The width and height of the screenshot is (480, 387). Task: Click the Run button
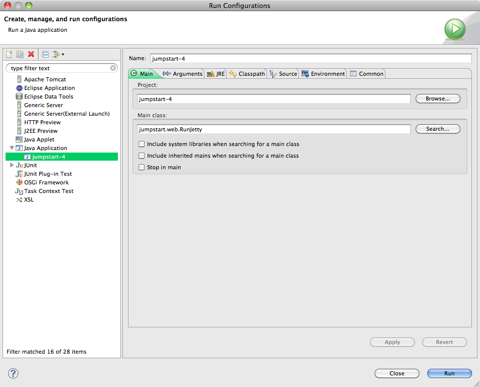click(x=449, y=373)
